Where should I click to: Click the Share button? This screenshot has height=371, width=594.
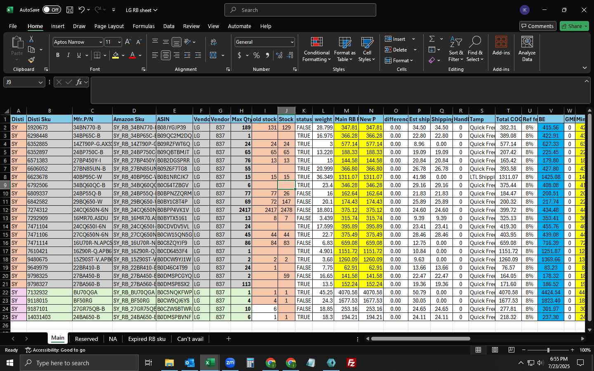(574, 26)
